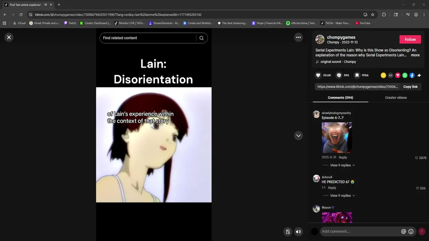Switch to the Creator videos tab
429x241 pixels.
[x=396, y=98]
